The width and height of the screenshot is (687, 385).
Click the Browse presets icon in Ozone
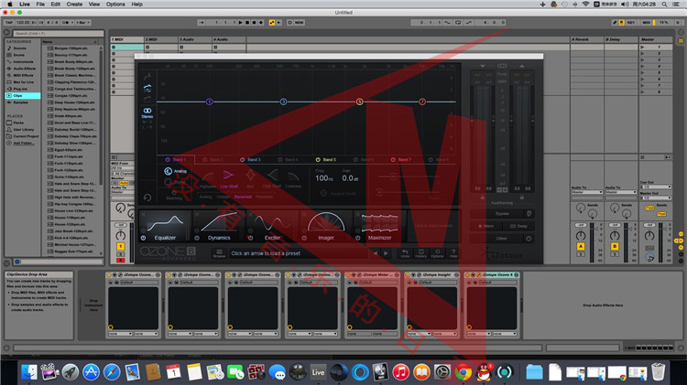[219, 253]
